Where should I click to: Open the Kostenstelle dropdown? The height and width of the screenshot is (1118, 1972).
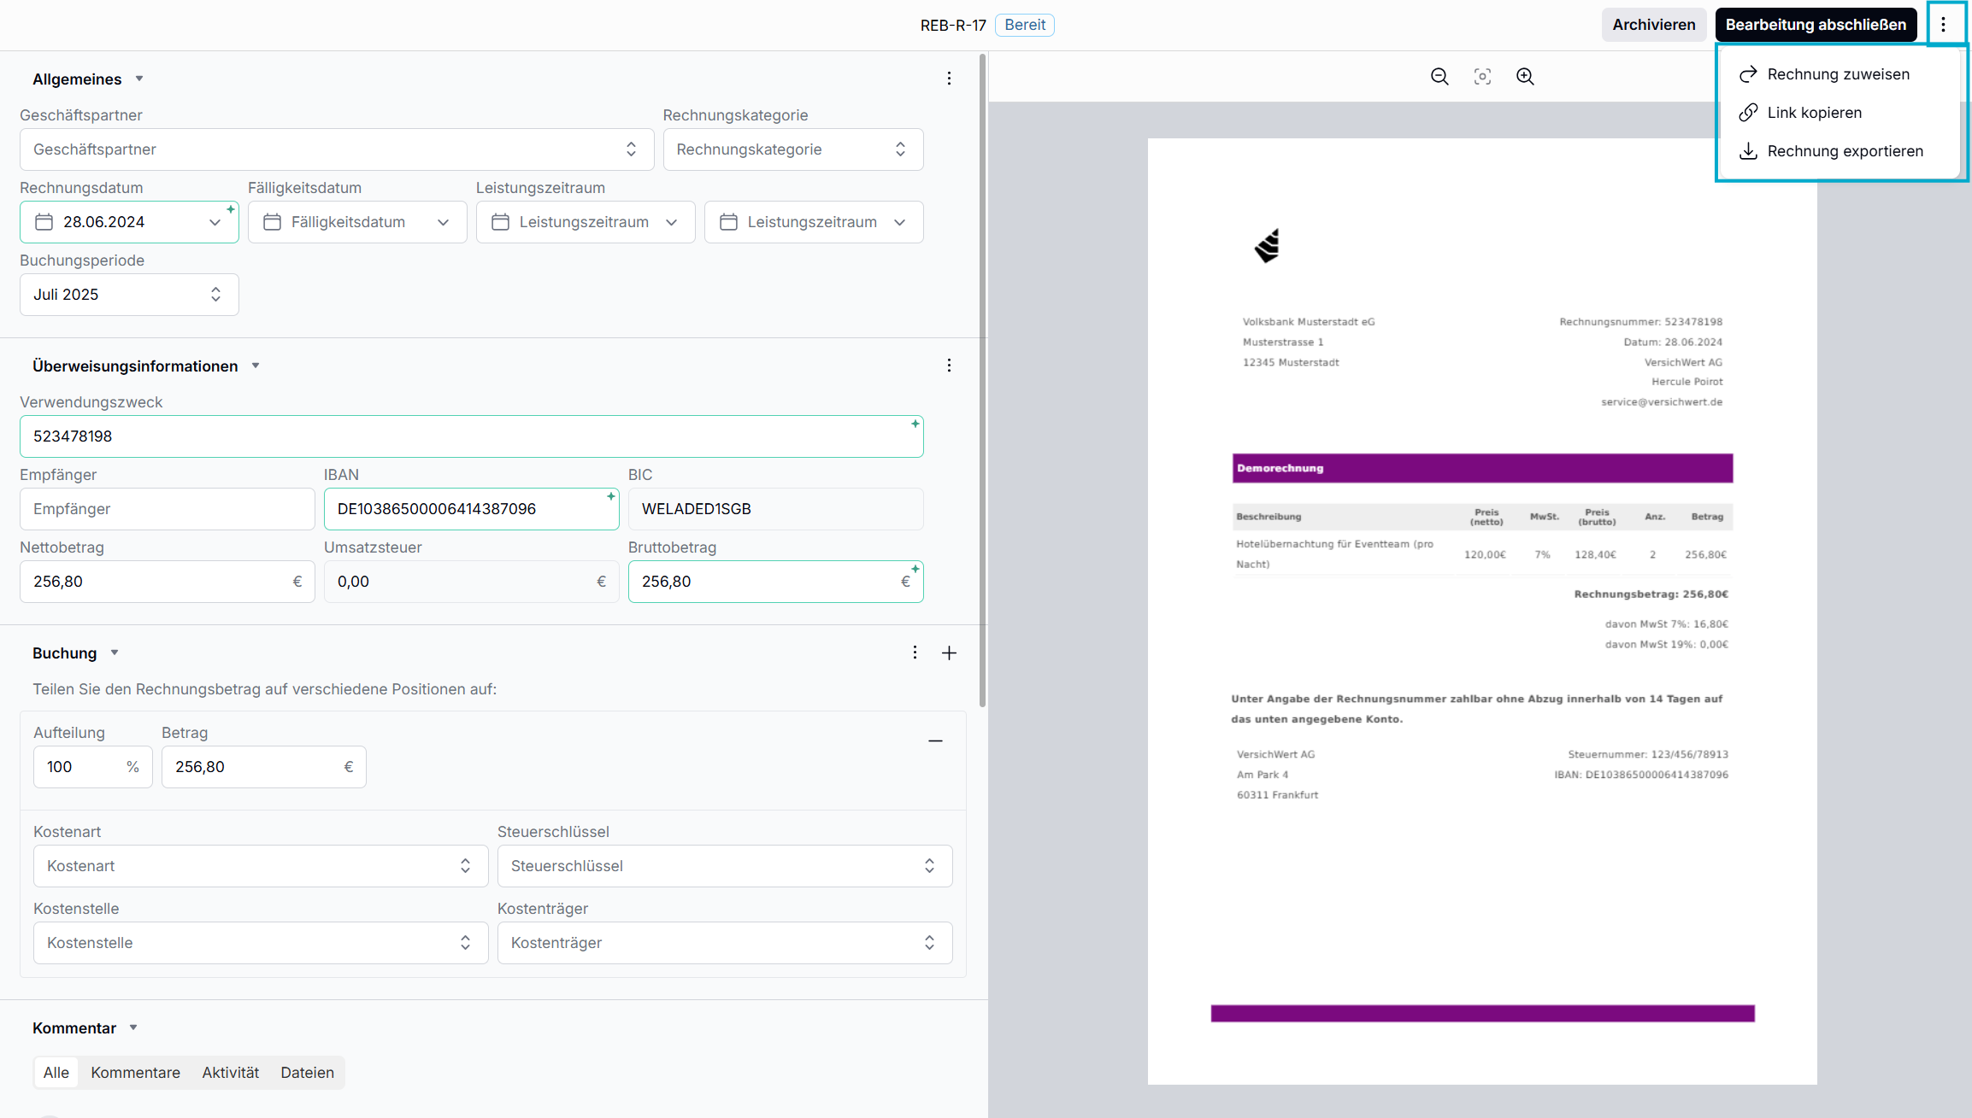click(261, 943)
